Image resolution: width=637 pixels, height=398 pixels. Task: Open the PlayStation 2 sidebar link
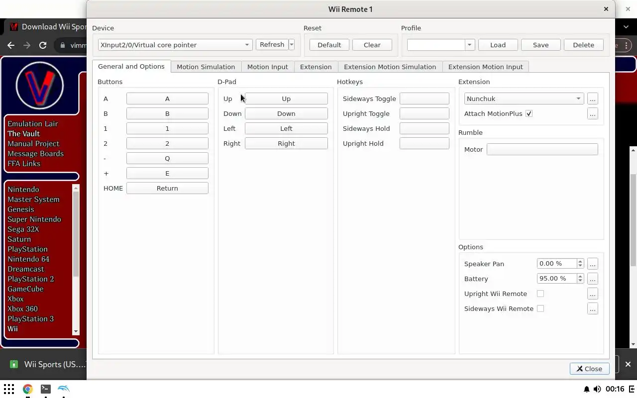point(31,279)
